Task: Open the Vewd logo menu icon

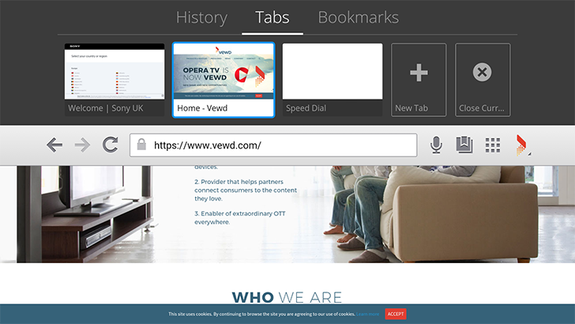Action: pyautogui.click(x=522, y=145)
